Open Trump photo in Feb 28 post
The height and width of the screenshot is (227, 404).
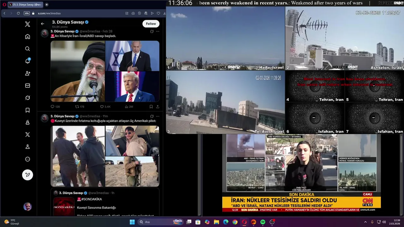click(x=132, y=87)
